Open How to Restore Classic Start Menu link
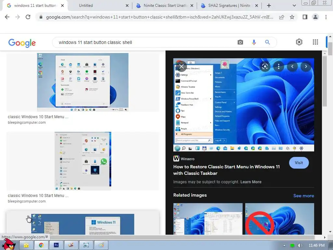 pyautogui.click(x=226, y=170)
